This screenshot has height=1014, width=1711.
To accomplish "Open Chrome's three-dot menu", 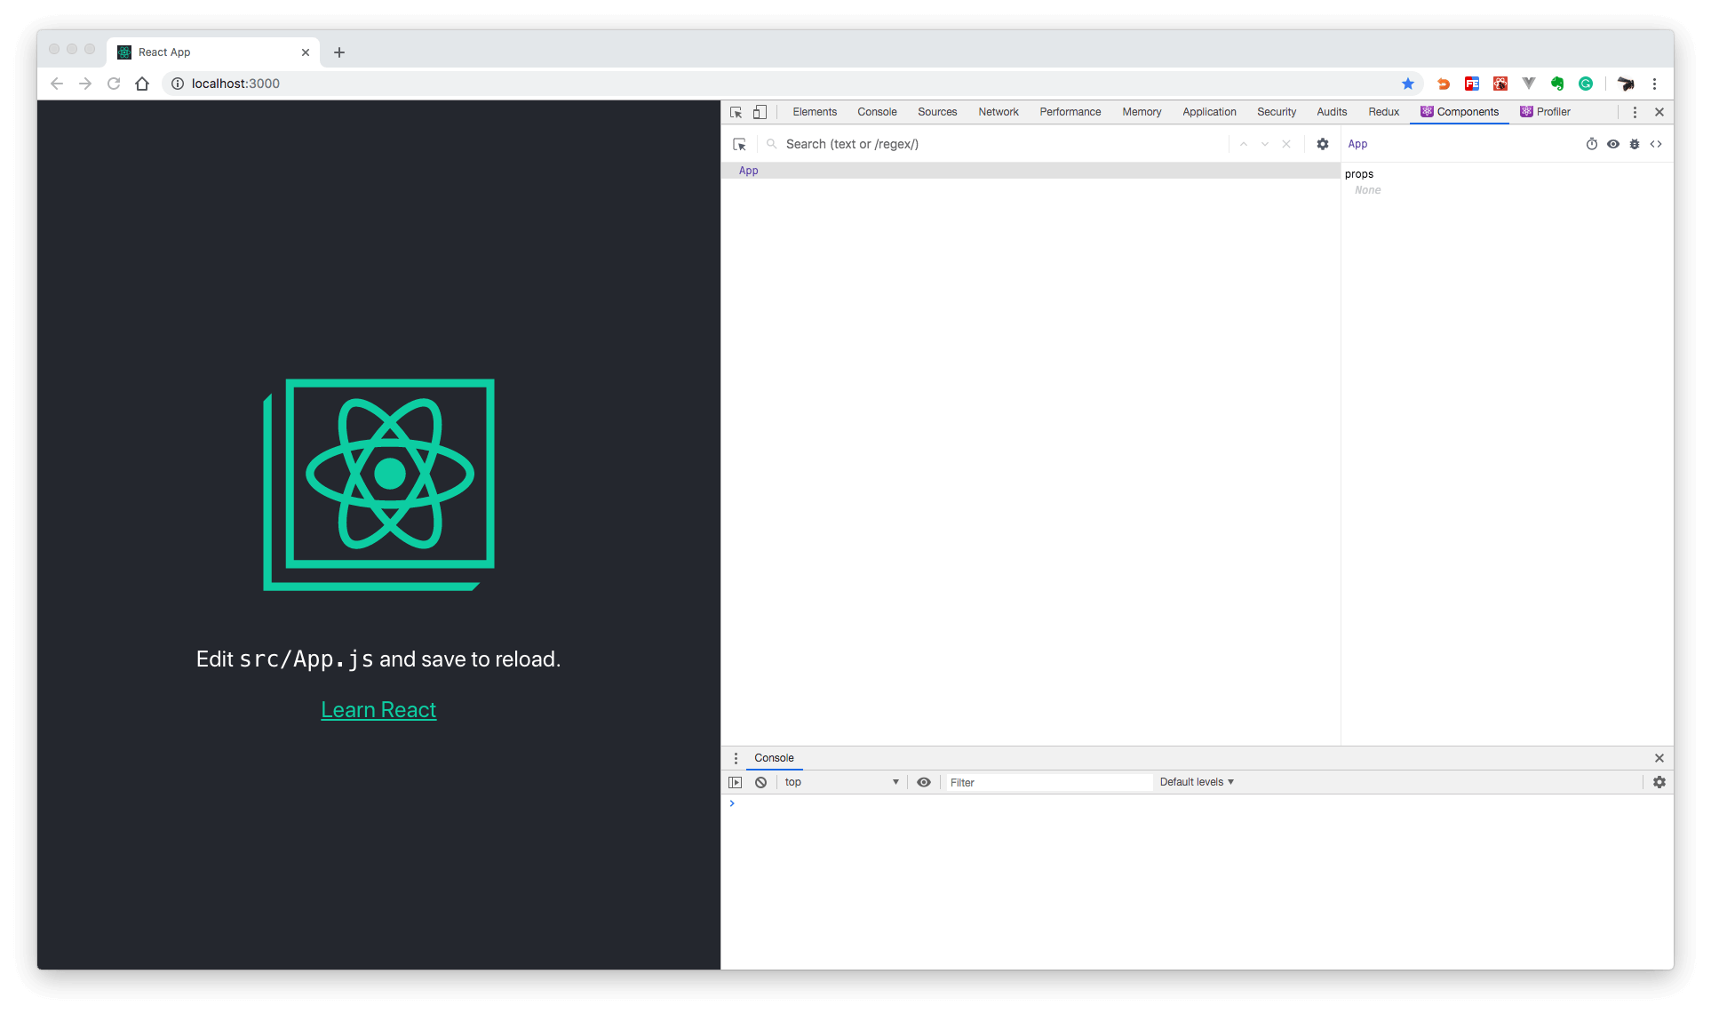I will click(1654, 84).
